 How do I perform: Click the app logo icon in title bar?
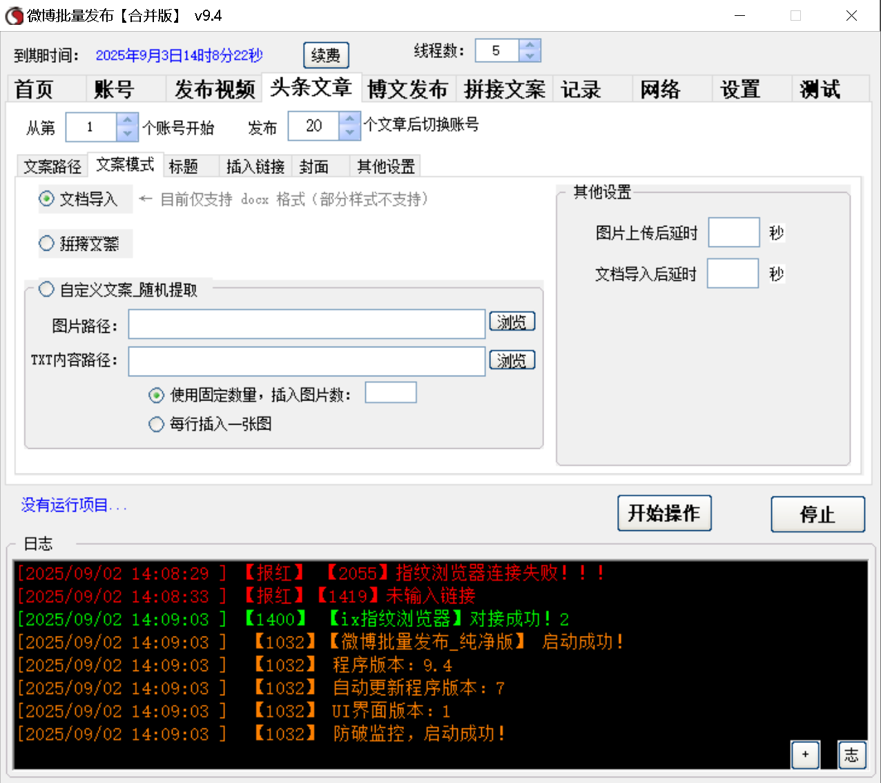pyautogui.click(x=14, y=15)
